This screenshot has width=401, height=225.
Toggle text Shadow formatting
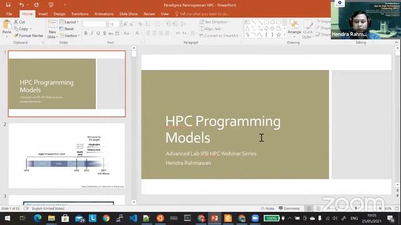point(105,33)
